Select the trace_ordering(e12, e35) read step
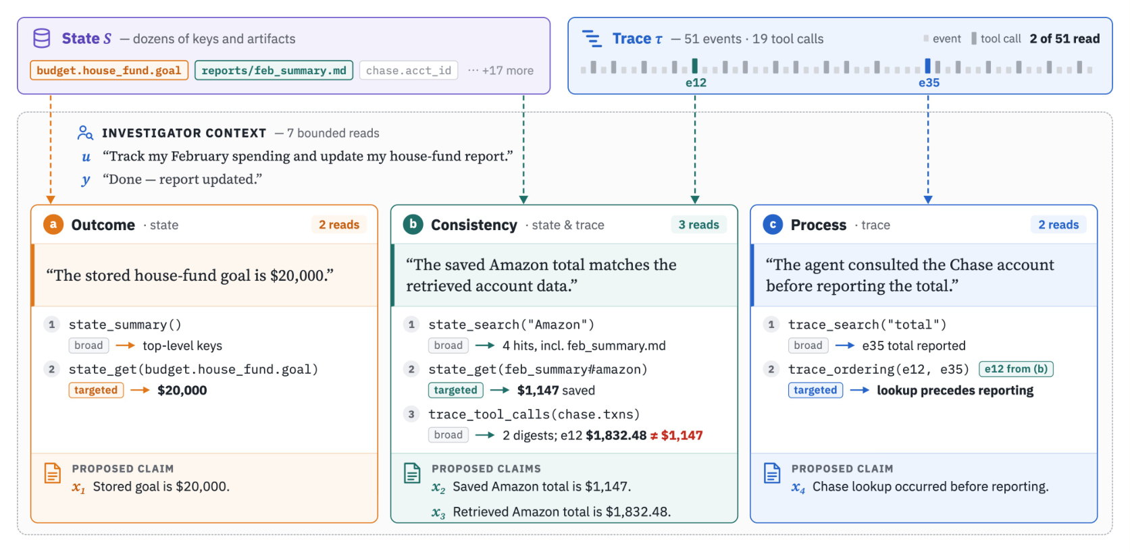Screen dimensions: 1130x552 (x=879, y=369)
